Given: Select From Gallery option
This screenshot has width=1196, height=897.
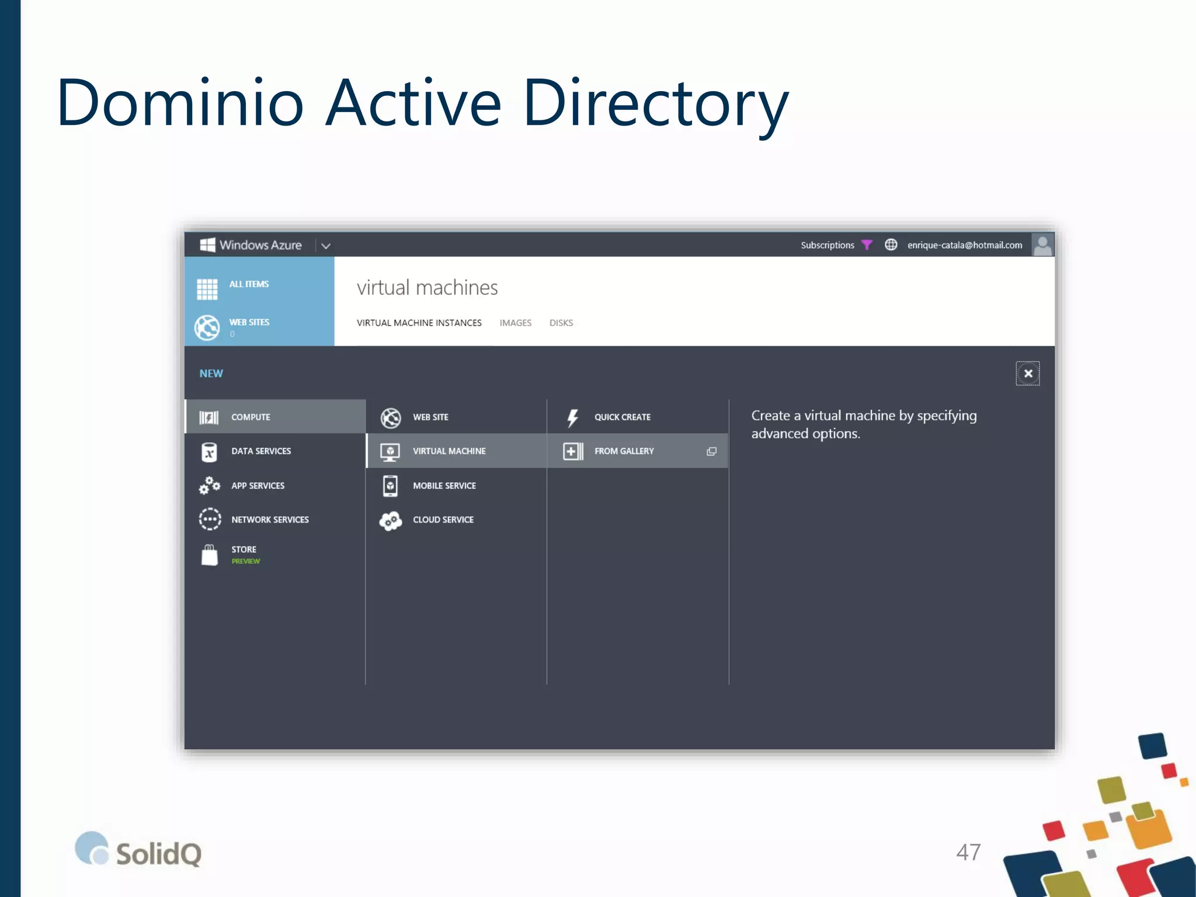Looking at the screenshot, I should click(624, 451).
